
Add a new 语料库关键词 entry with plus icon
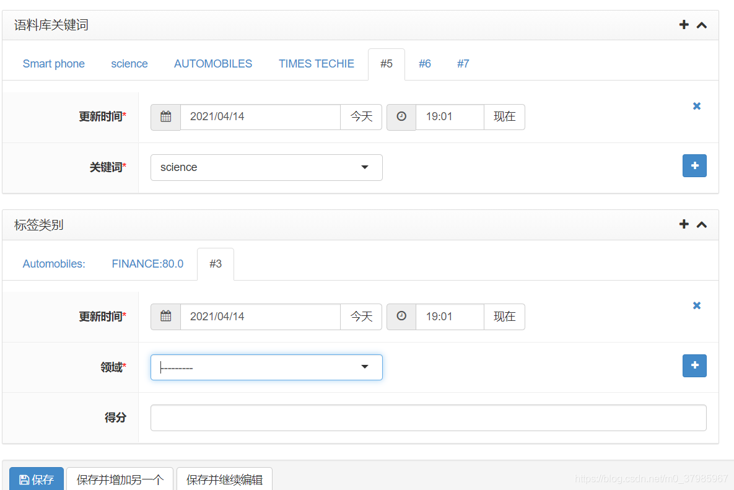pos(684,25)
